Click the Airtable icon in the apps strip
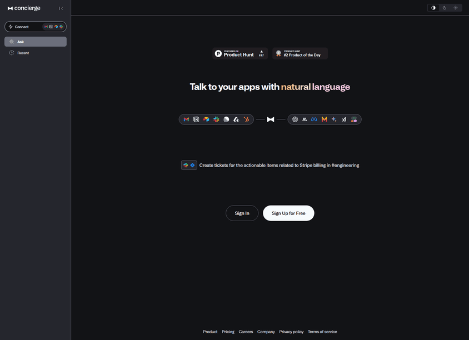Image resolution: width=469 pixels, height=340 pixels. (206, 119)
